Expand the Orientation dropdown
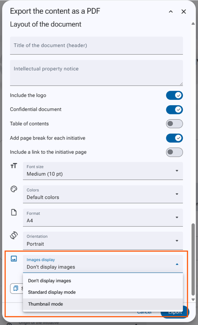The height and width of the screenshot is (325, 198). [x=103, y=241]
